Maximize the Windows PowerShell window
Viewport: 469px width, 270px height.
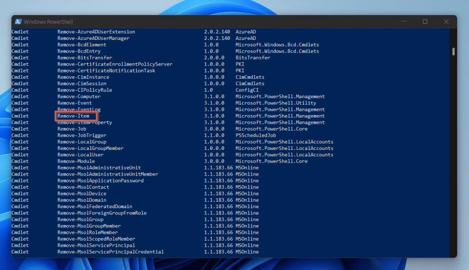pyautogui.click(x=425, y=22)
